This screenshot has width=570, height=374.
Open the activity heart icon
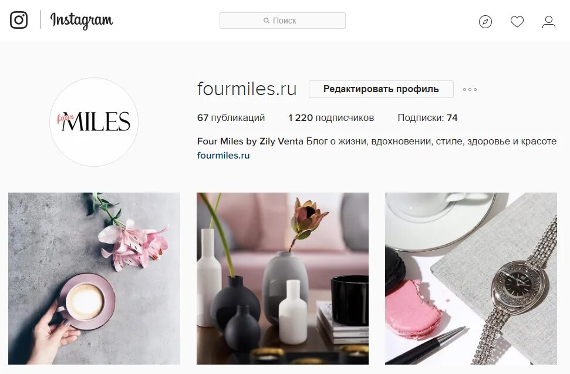point(517,22)
